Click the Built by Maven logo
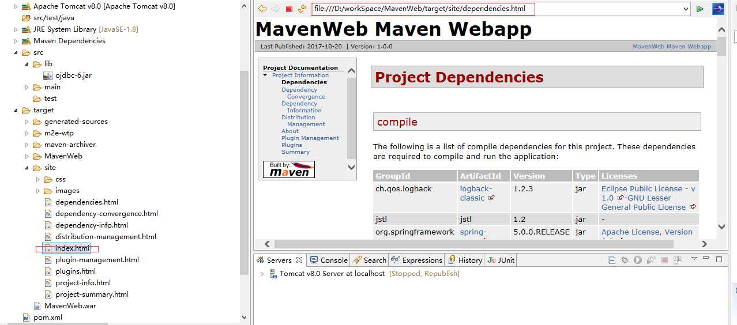 click(289, 169)
